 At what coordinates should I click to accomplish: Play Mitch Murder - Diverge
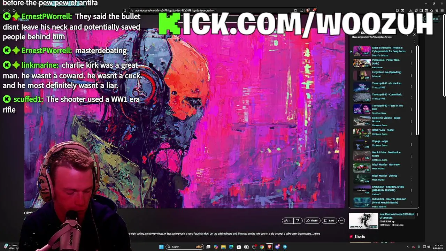point(362,178)
